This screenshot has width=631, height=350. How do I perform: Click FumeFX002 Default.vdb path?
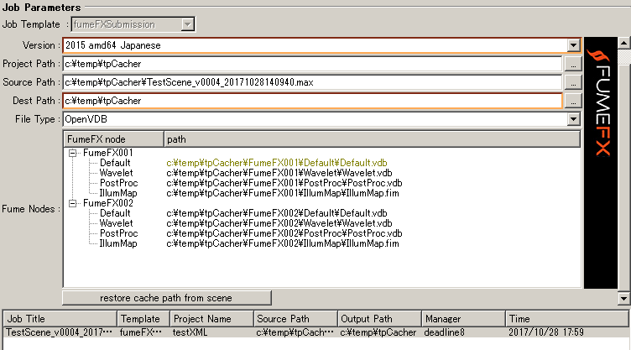[x=277, y=213]
